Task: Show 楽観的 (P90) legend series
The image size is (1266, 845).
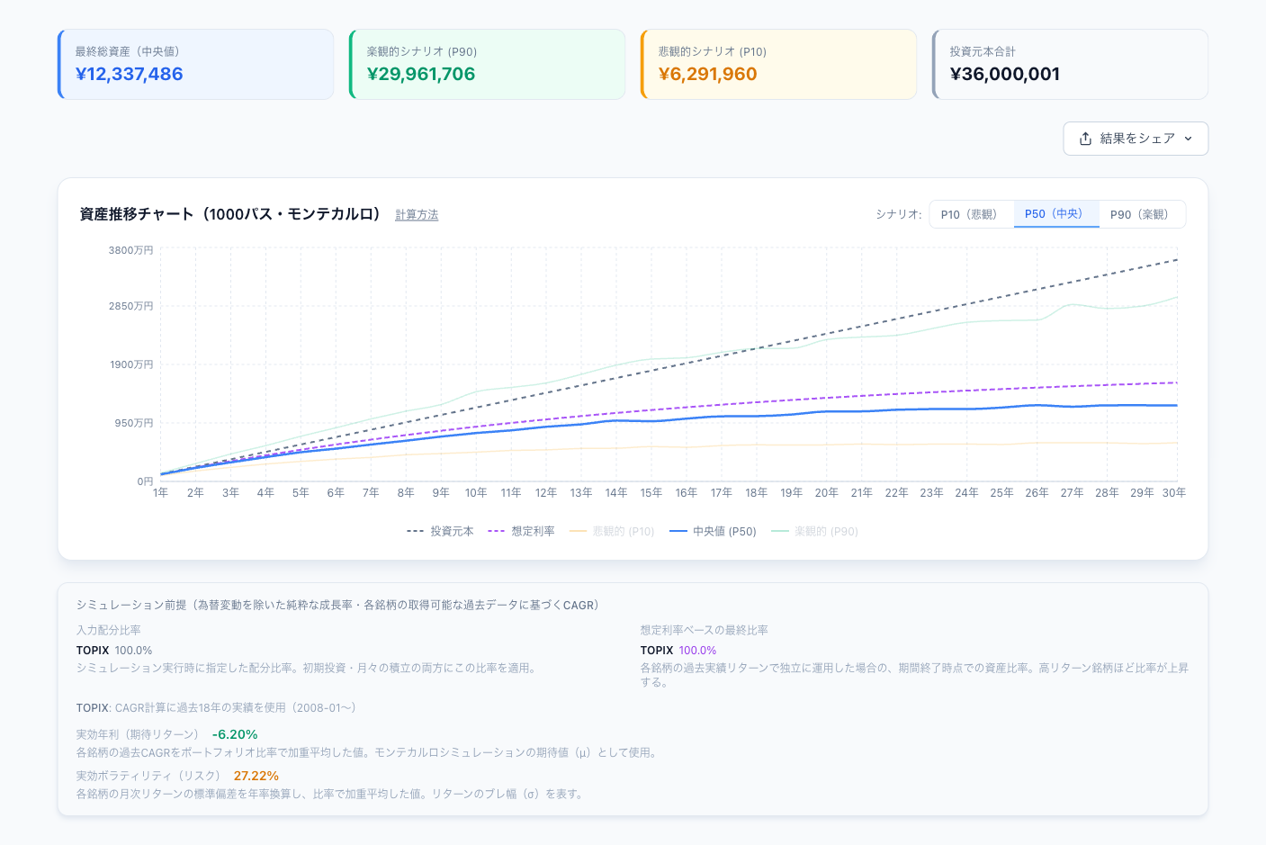Action: click(x=814, y=532)
